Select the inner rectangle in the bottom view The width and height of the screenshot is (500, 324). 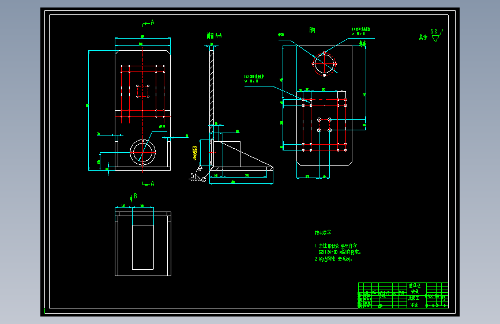pyautogui.click(x=143, y=247)
